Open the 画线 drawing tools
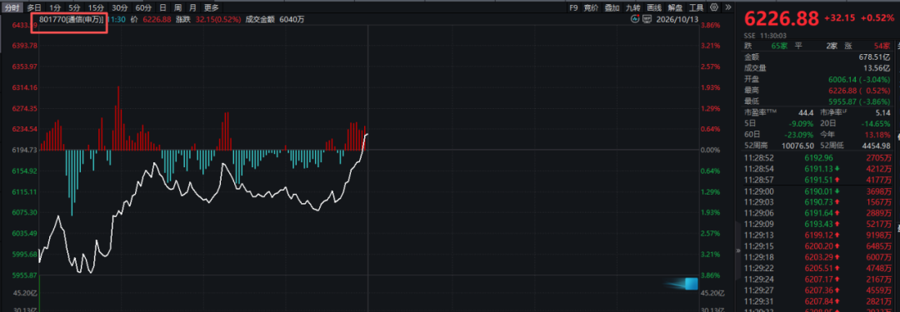 click(654, 7)
